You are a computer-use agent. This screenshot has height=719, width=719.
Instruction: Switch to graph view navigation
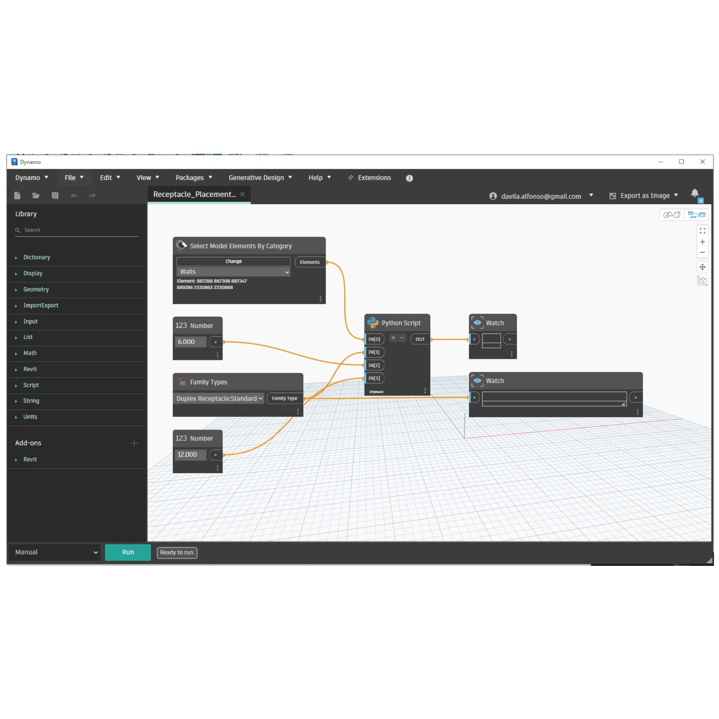(697, 215)
